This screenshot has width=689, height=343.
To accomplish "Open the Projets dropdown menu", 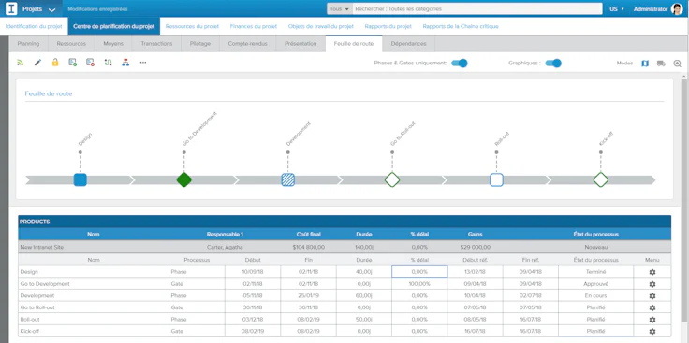I will [x=39, y=8].
